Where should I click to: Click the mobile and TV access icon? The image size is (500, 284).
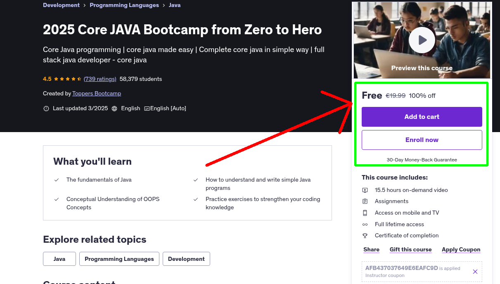(365, 213)
